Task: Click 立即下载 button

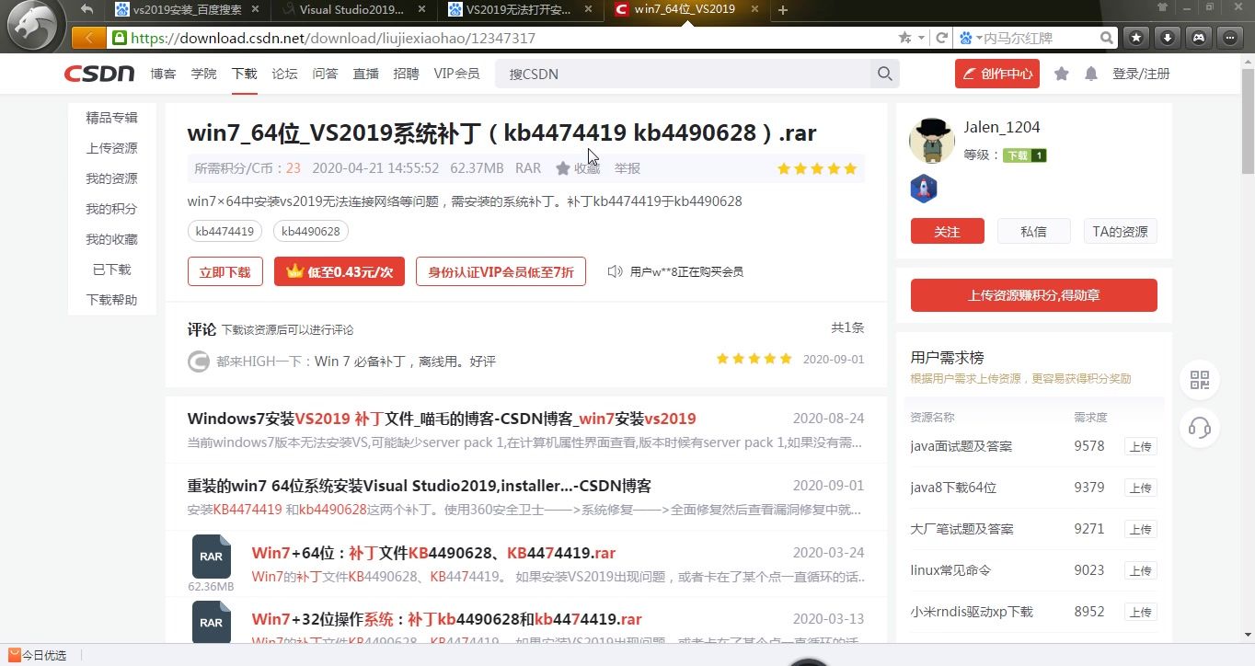Action: [x=225, y=271]
